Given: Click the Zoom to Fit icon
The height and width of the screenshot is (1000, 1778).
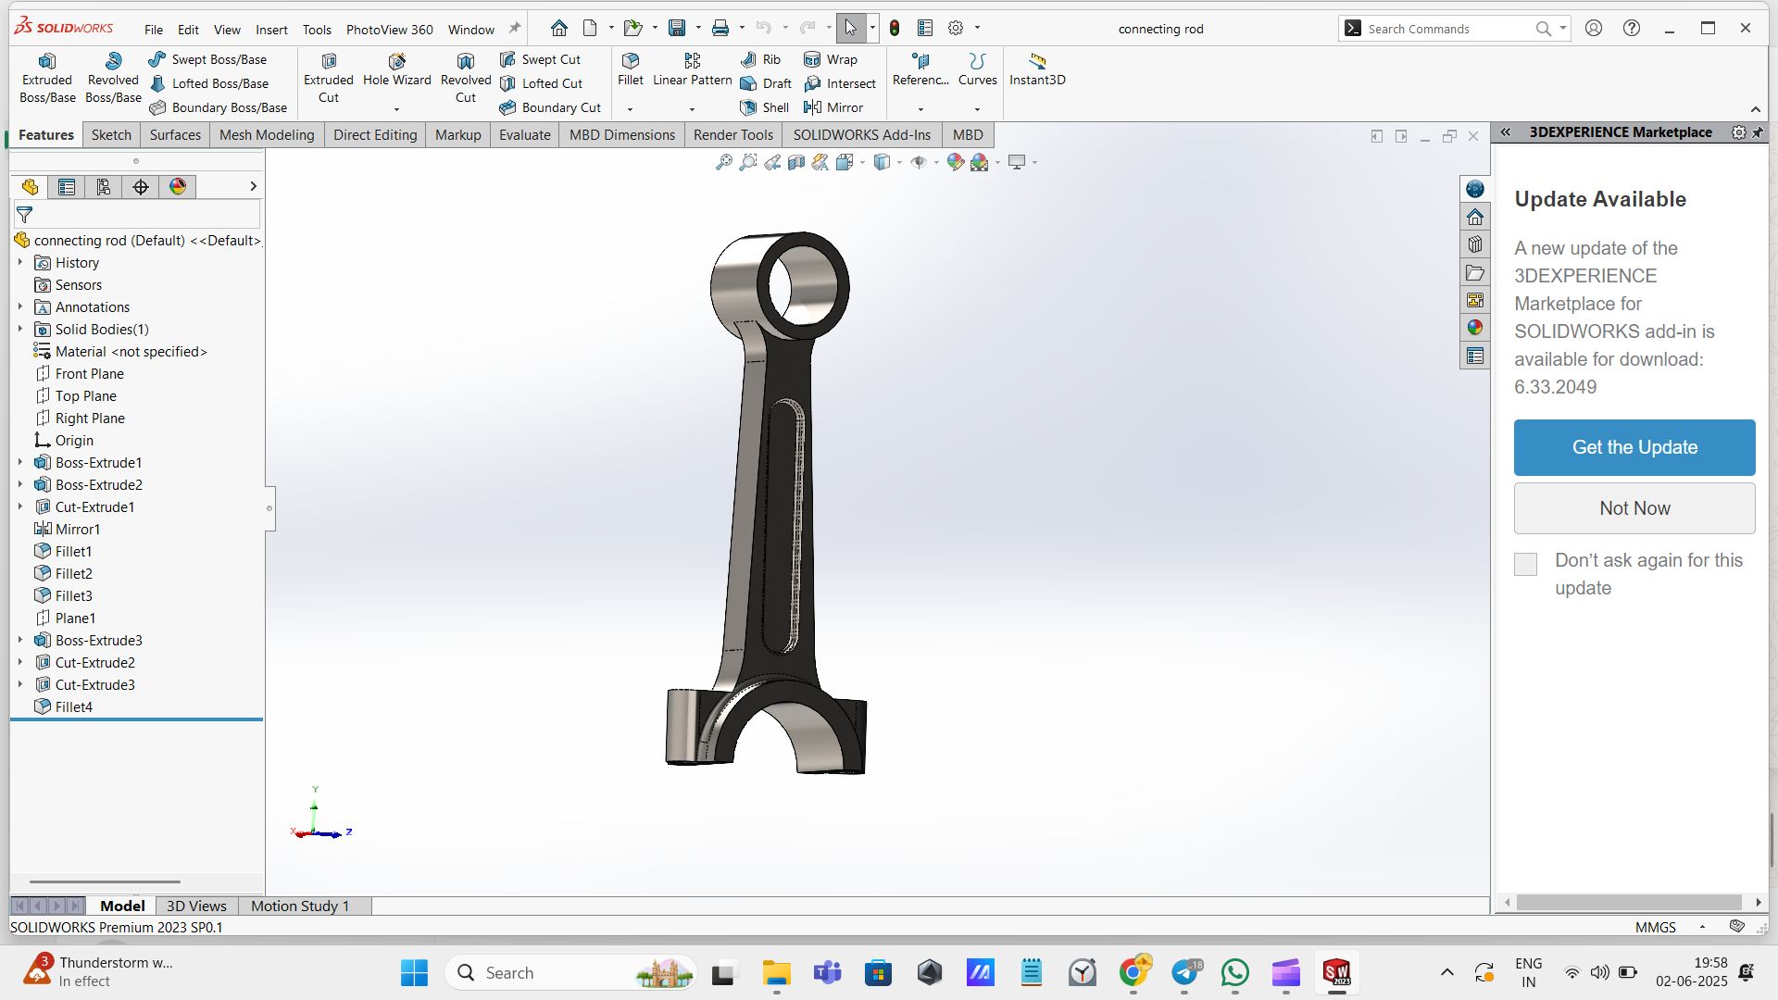Looking at the screenshot, I should [724, 163].
